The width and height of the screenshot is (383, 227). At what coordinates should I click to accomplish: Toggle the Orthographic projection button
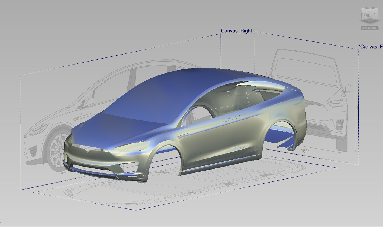pyautogui.click(x=370, y=28)
